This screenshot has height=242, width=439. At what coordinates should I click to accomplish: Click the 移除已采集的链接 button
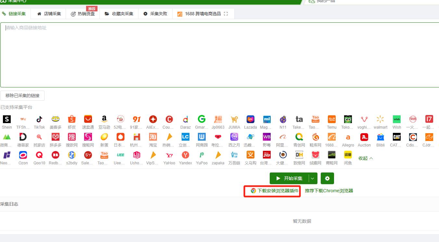[22, 96]
